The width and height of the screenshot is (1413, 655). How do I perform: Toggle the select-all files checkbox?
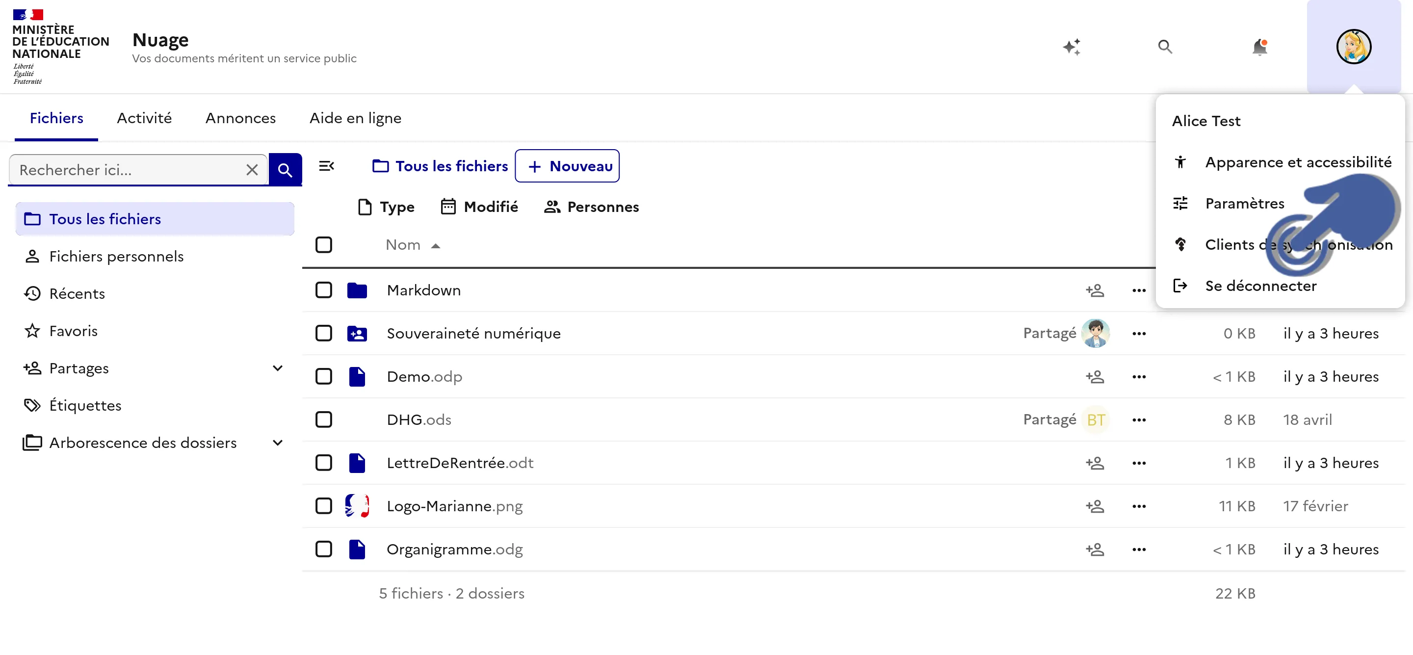coord(324,245)
